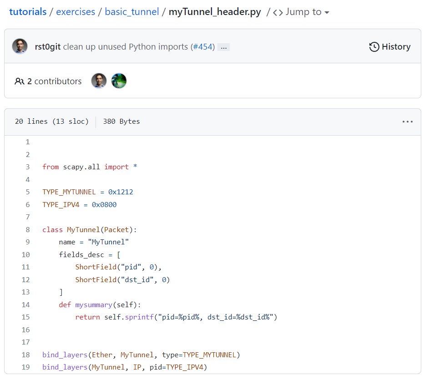View file History
424x380 pixels.
click(x=390, y=47)
